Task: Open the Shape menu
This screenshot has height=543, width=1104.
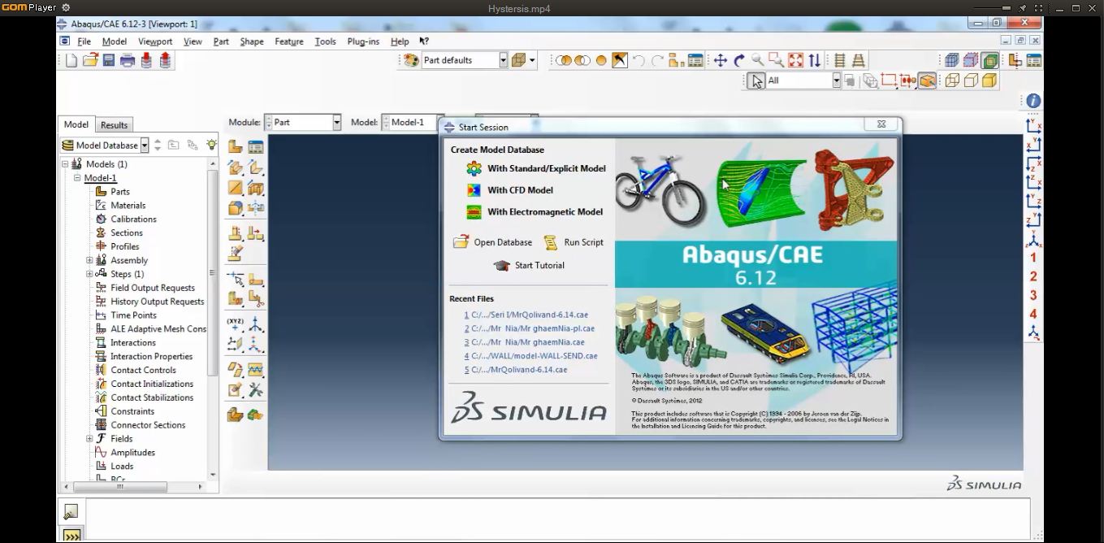Action: pos(252,41)
